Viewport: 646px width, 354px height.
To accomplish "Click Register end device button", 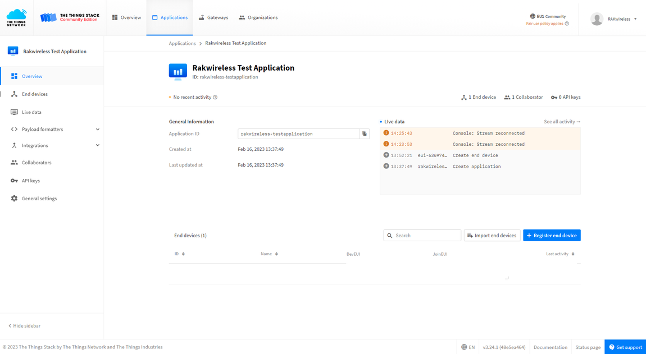I will [x=552, y=236].
